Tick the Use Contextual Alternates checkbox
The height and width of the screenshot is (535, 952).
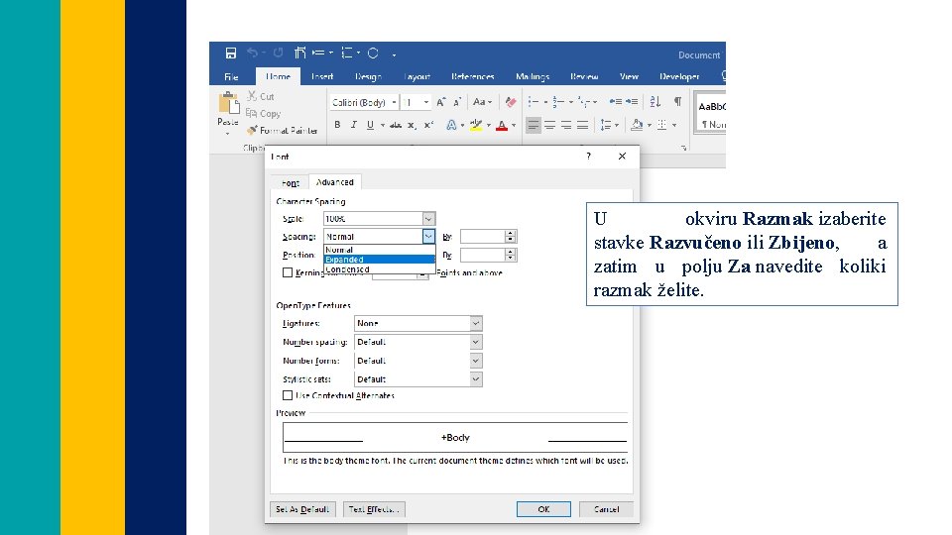(288, 395)
